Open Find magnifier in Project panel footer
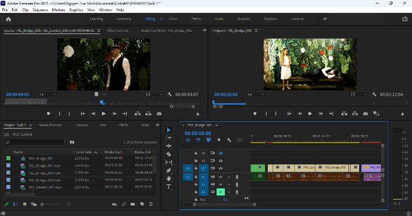 pos(124,204)
